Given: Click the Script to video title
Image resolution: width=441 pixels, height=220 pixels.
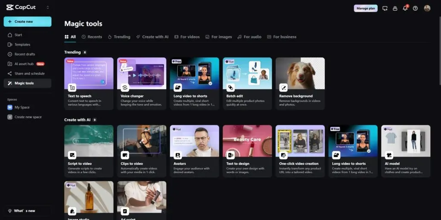Looking at the screenshot, I should [x=80, y=163].
